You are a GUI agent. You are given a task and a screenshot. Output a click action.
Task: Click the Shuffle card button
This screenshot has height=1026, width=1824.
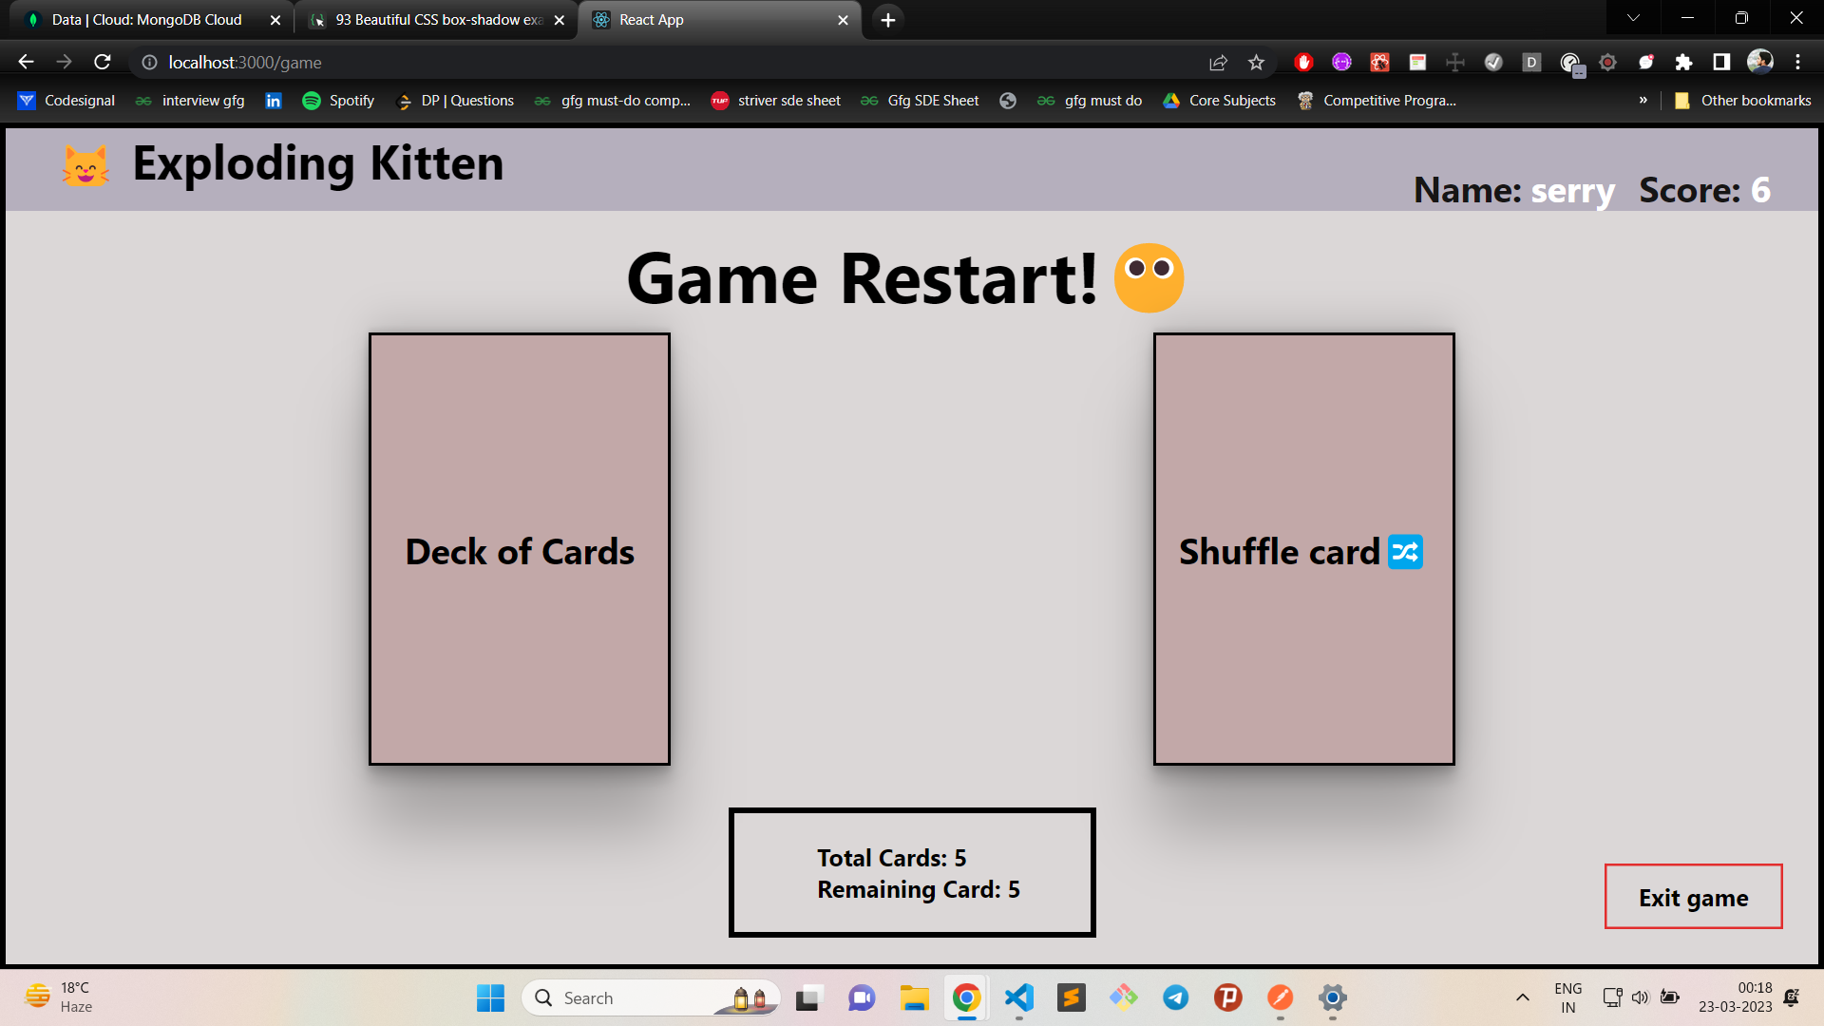coord(1303,549)
